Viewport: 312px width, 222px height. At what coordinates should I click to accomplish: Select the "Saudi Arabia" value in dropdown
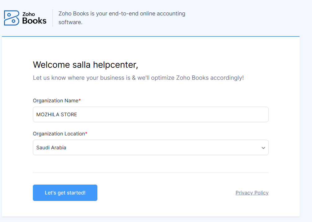(x=51, y=148)
